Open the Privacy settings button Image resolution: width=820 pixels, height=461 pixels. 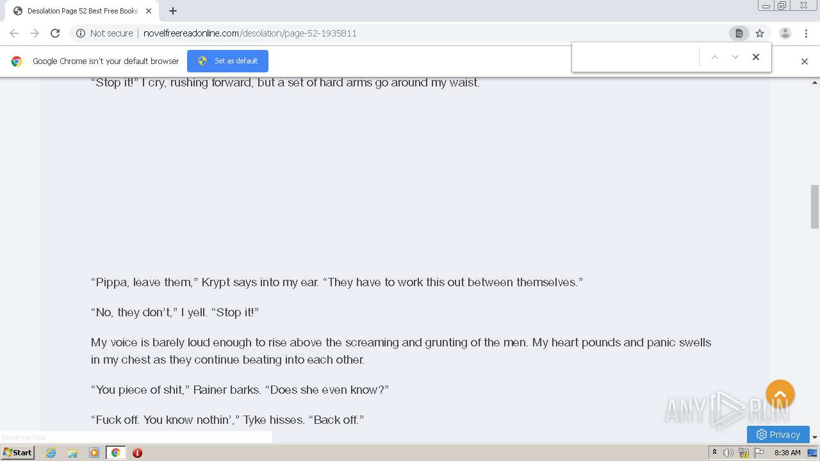pyautogui.click(x=778, y=434)
